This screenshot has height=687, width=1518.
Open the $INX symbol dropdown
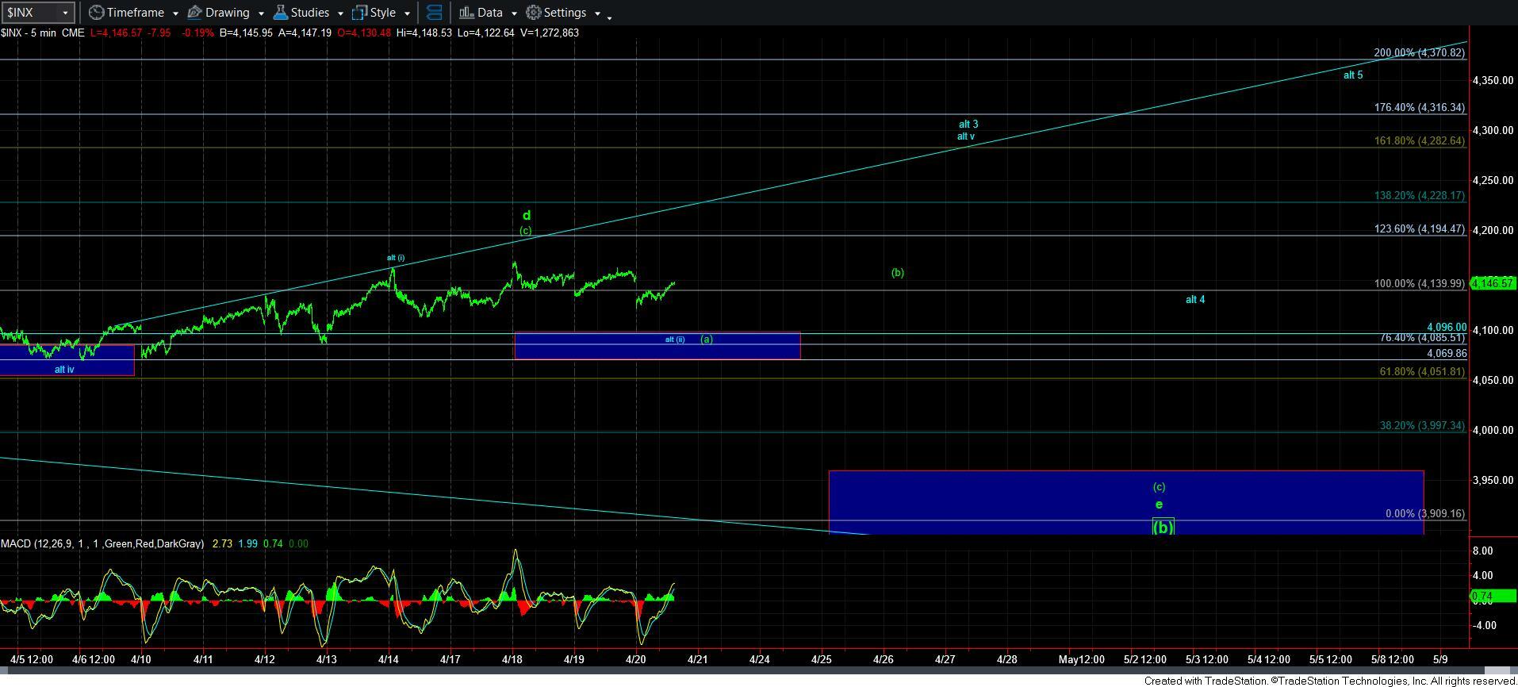(66, 13)
